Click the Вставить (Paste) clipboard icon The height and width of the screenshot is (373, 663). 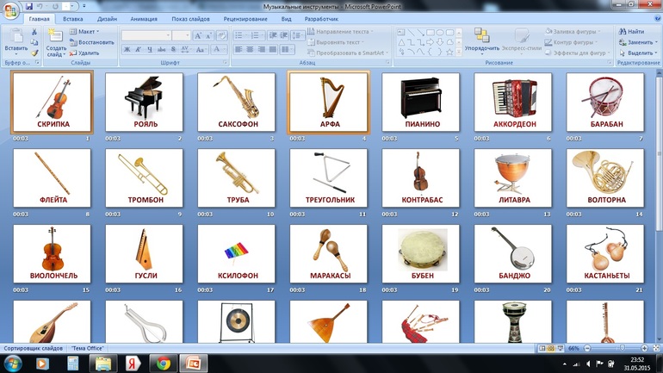pyautogui.click(x=15, y=38)
